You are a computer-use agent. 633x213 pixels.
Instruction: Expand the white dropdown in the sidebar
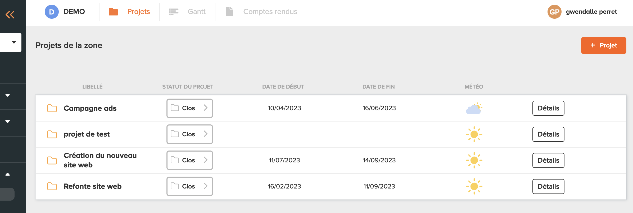pos(11,42)
